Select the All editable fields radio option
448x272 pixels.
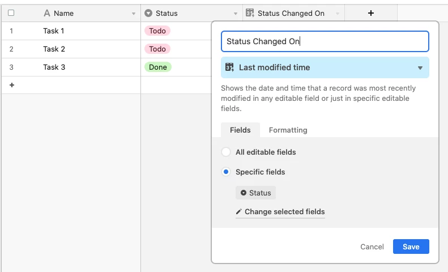[226, 152]
